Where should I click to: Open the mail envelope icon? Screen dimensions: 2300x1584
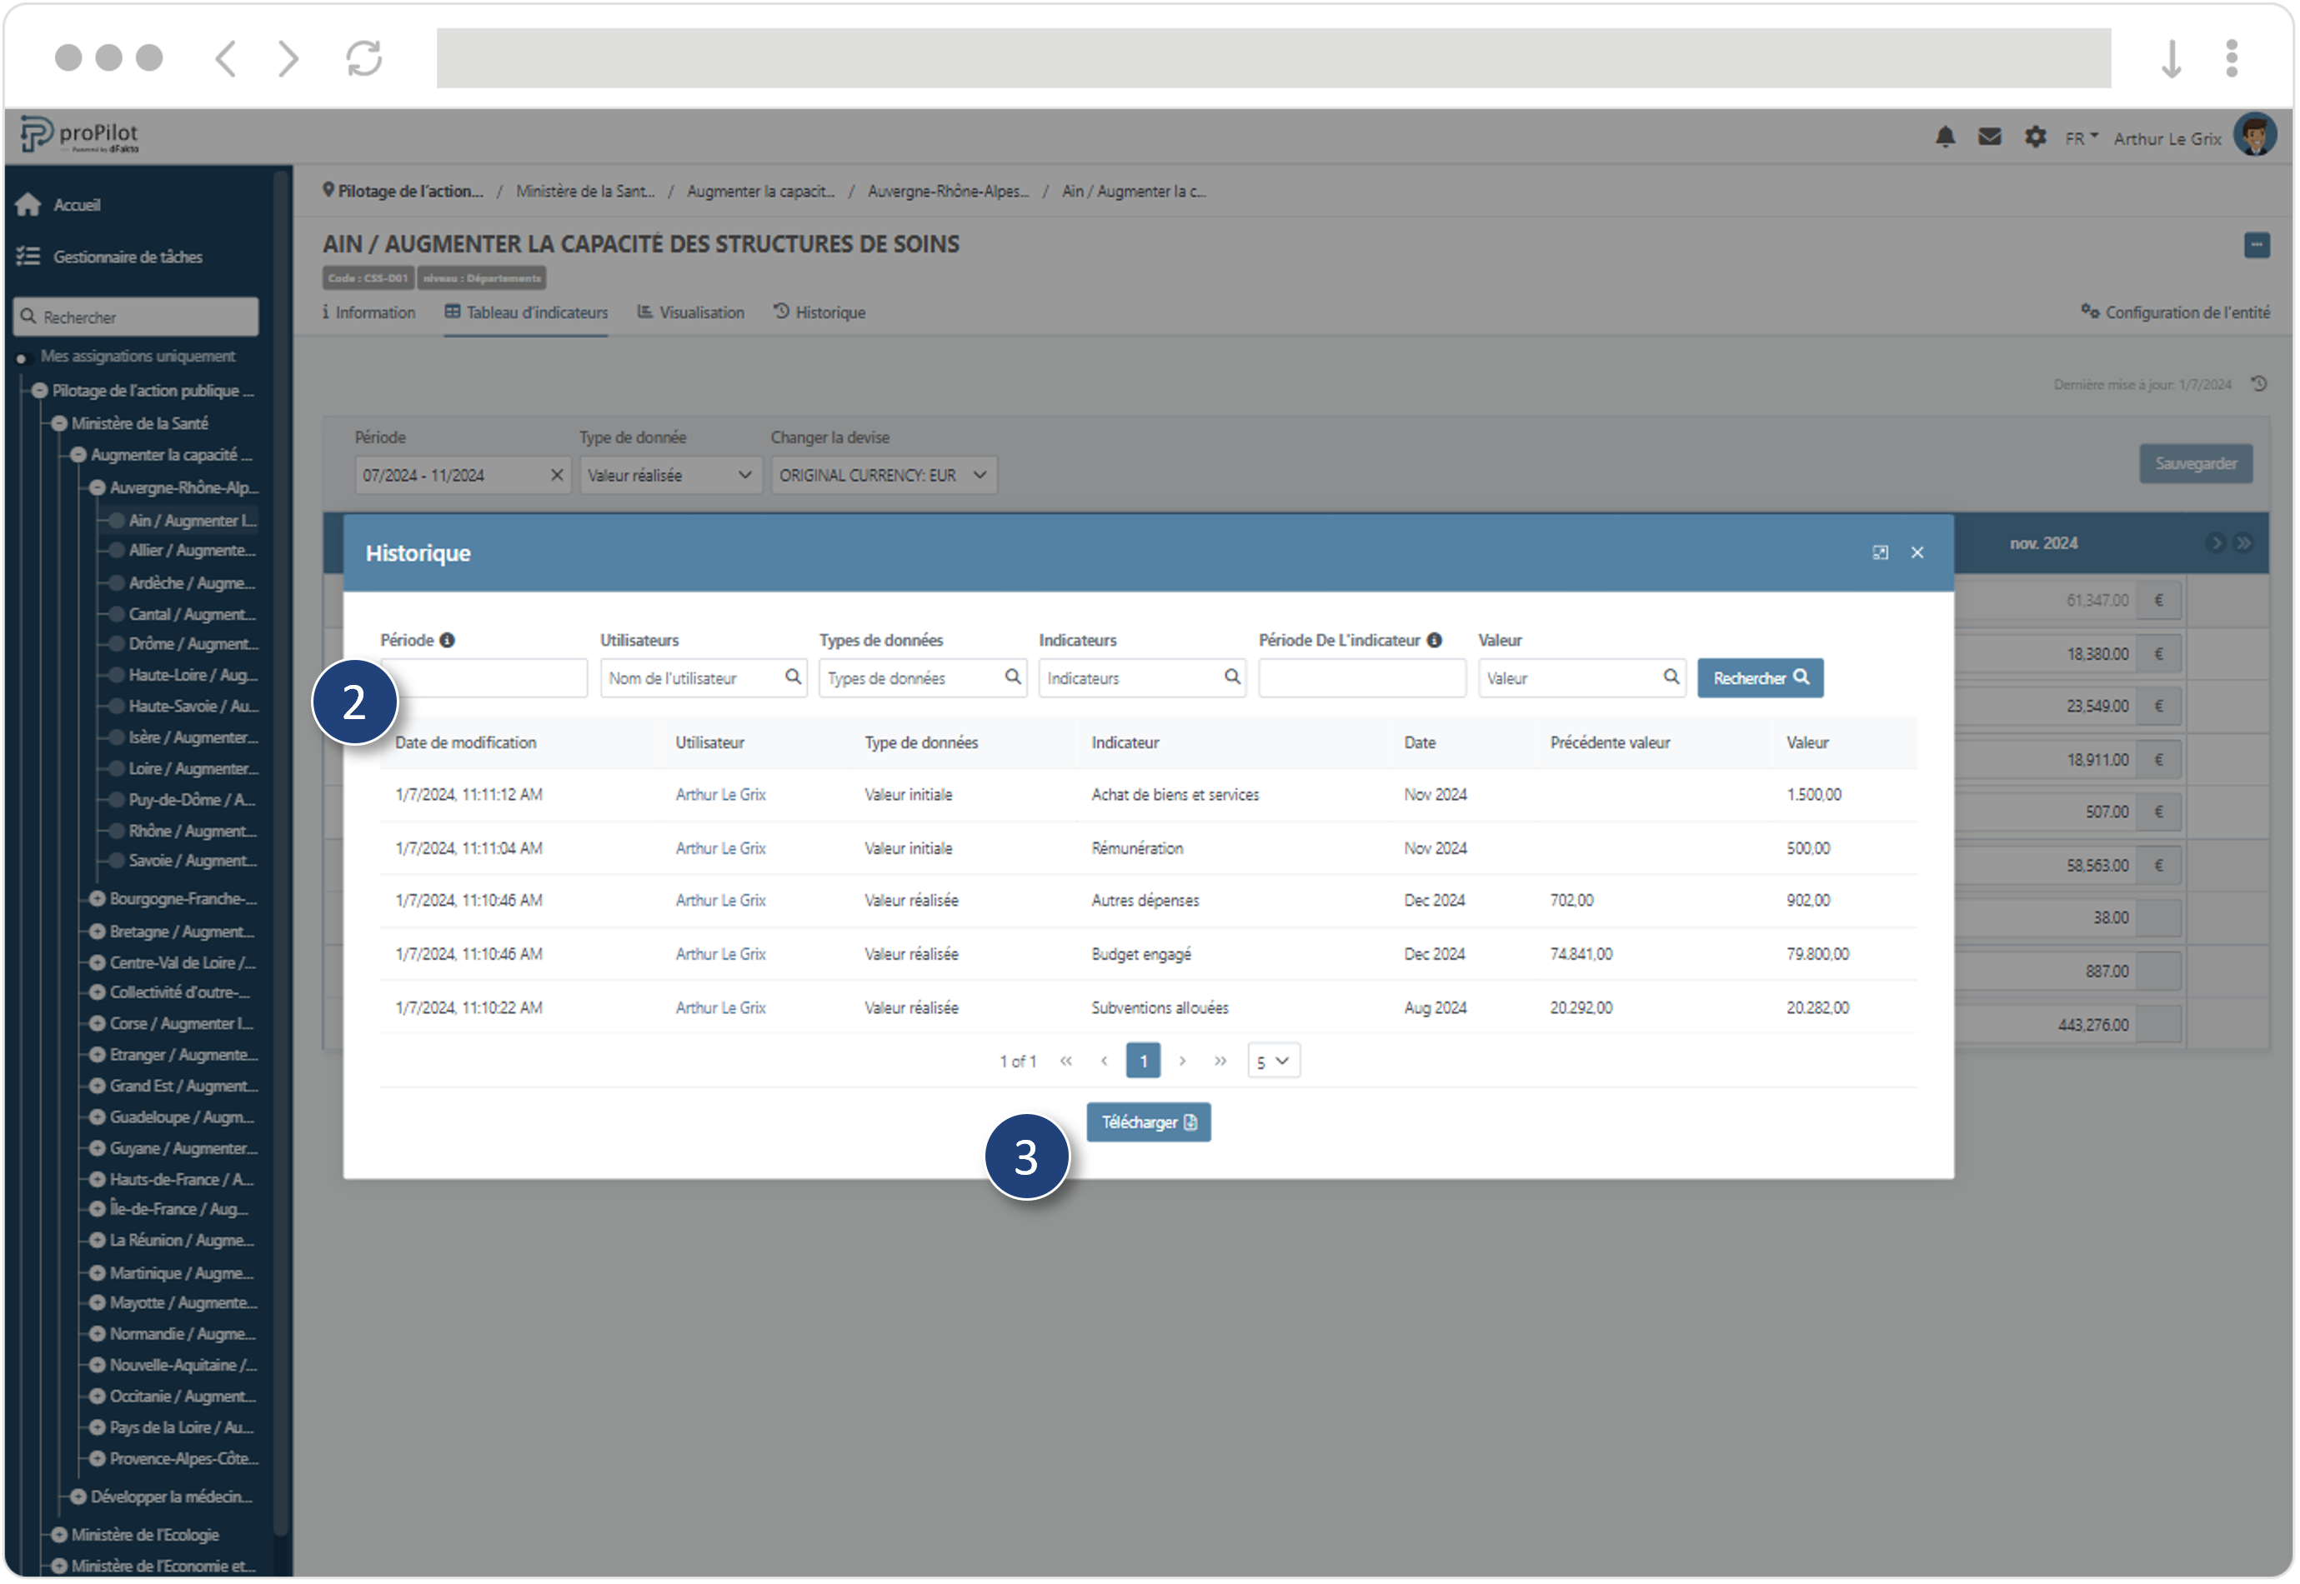tap(1989, 137)
